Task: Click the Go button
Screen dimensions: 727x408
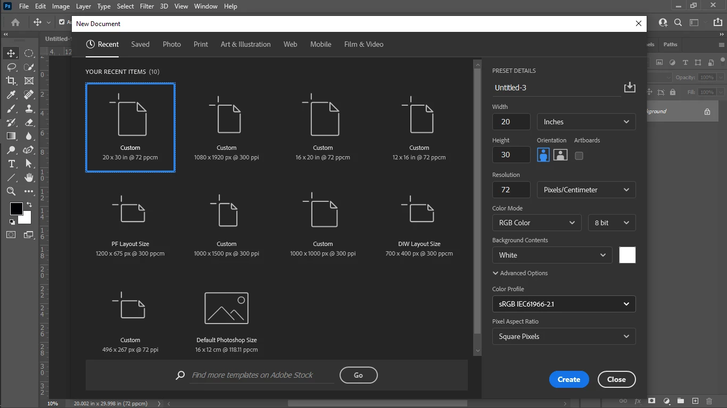Action: point(359,375)
